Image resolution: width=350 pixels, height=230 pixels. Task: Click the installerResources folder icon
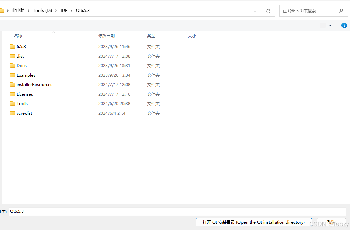coord(13,84)
